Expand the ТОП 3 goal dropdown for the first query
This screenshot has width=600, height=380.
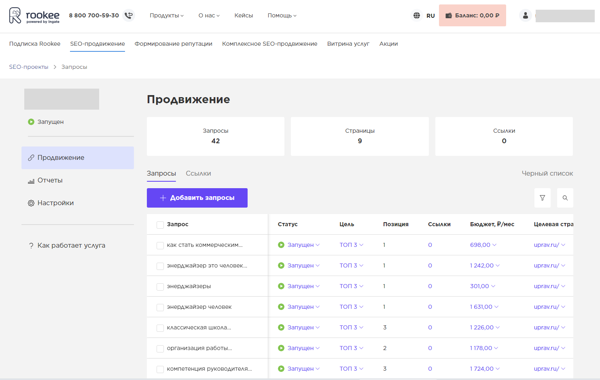(x=351, y=245)
